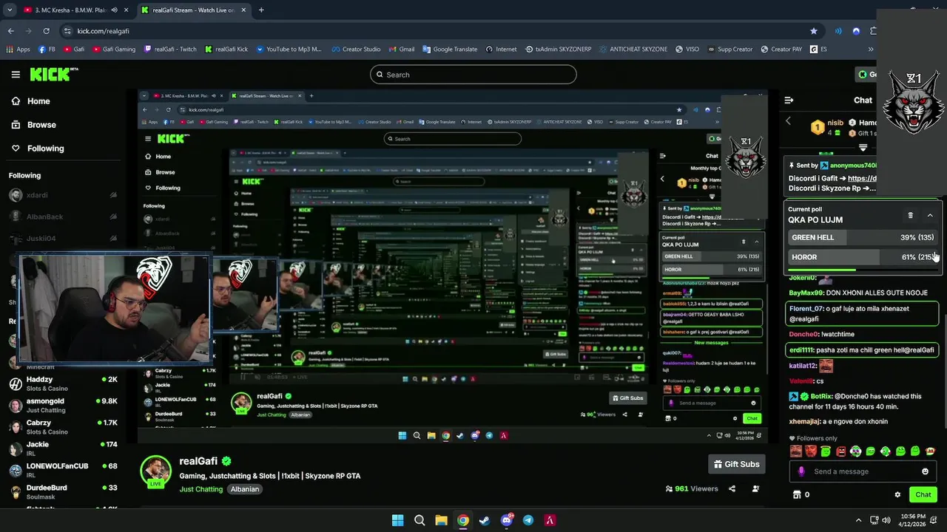This screenshot has height=532, width=947.
Task: Vote GREEN HELL in the poll
Action: click(863, 237)
